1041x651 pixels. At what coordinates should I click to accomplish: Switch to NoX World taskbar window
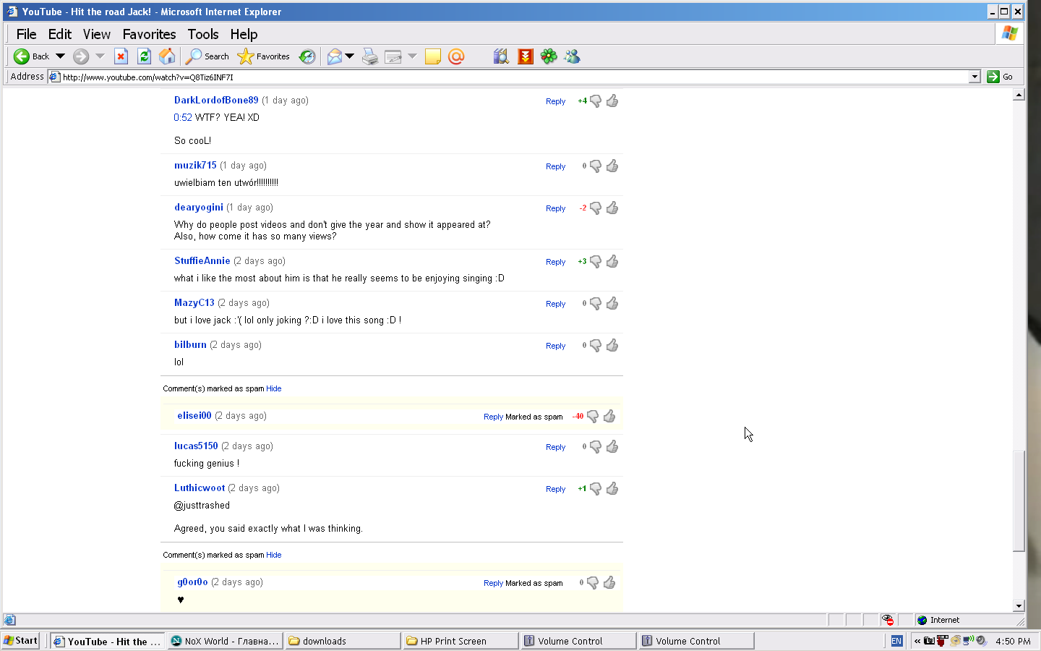coord(224,641)
